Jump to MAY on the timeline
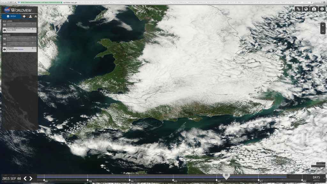Screen dimensions: 327x184 click(x=46, y=181)
